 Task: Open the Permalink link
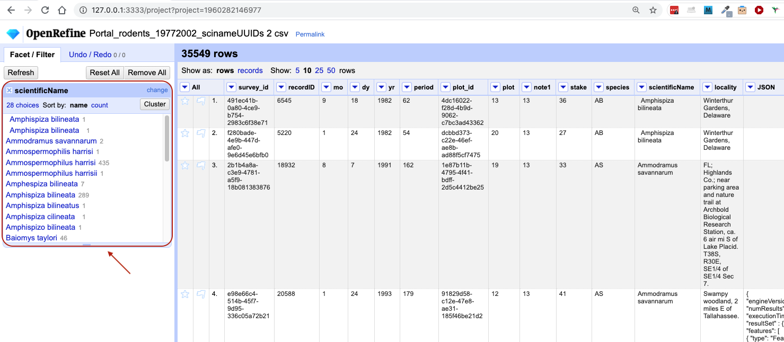click(x=310, y=34)
